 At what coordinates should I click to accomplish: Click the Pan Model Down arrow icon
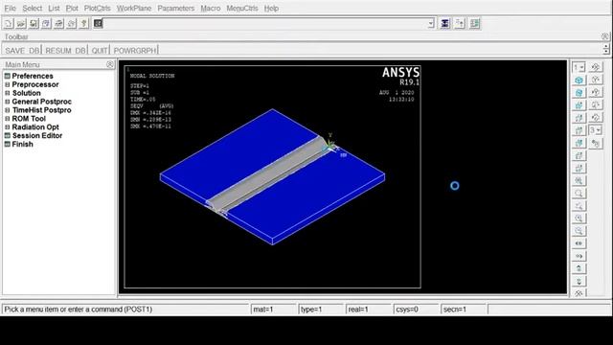(579, 281)
